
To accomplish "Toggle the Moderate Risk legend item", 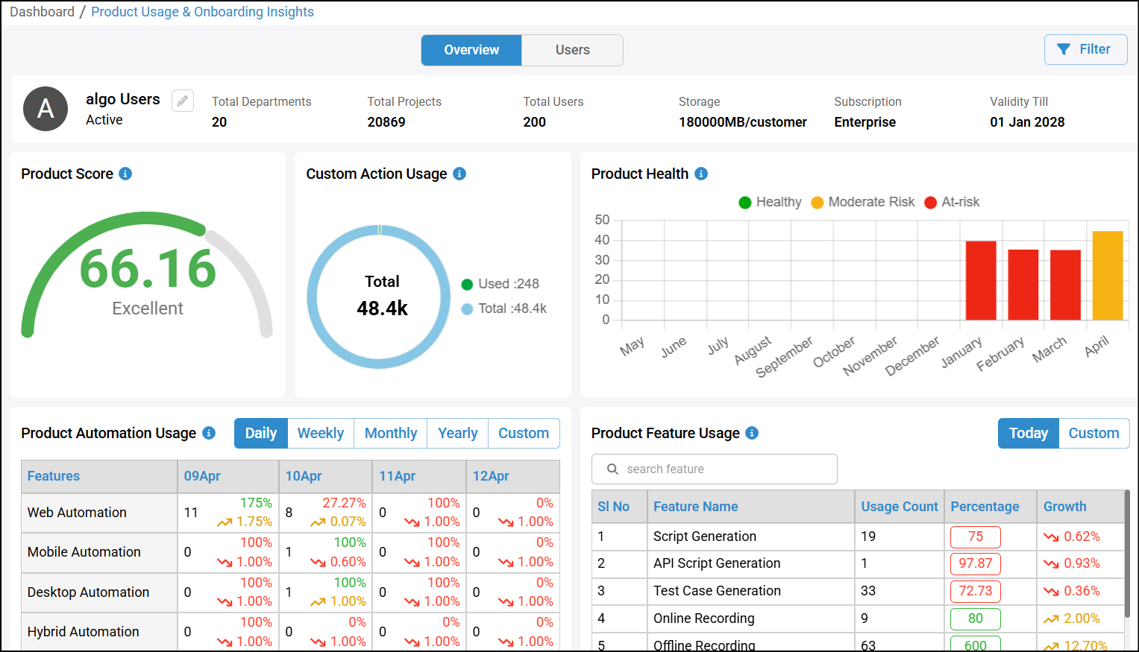I will click(863, 202).
